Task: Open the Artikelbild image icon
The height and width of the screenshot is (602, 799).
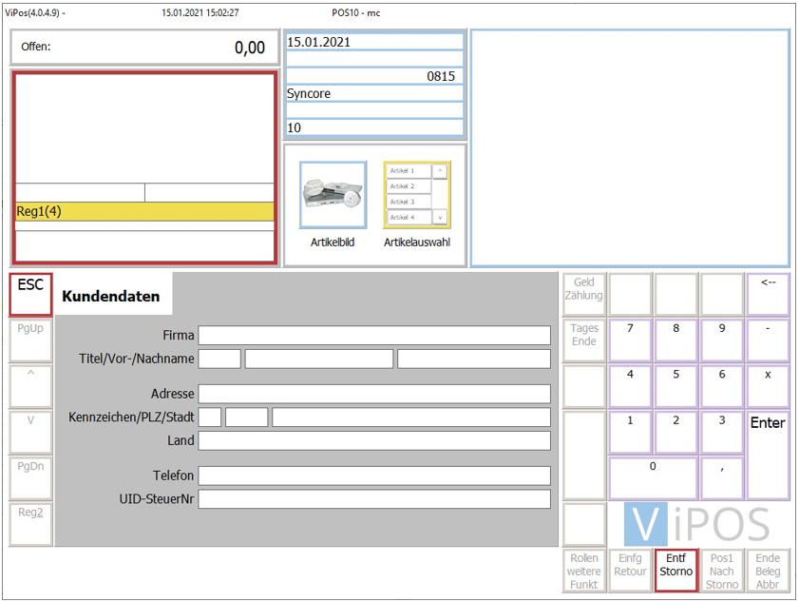Action: point(333,195)
